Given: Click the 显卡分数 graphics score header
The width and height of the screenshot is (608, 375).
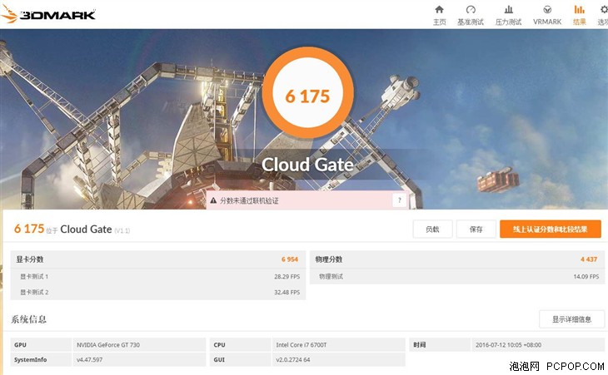Looking at the screenshot, I should click(x=30, y=259).
